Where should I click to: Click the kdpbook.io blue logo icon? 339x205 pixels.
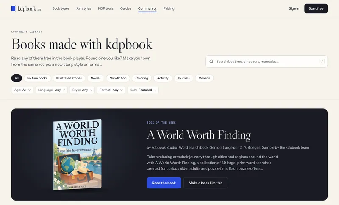14,8
